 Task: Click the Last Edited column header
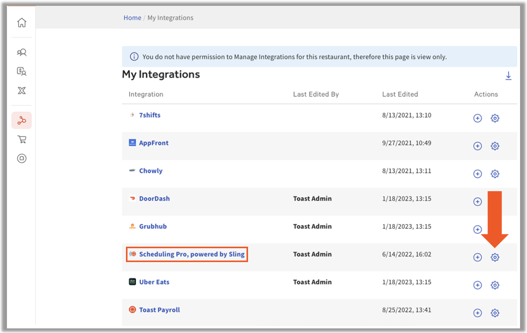click(400, 94)
